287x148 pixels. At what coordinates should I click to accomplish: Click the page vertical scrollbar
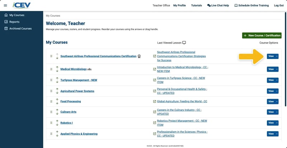click(286, 59)
